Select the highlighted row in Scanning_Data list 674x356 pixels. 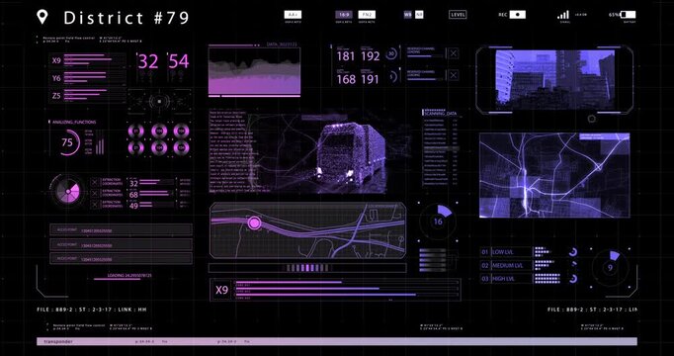pos(441,148)
